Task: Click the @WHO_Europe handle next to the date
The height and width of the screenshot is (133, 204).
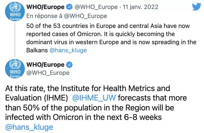Action: pos(96,7)
